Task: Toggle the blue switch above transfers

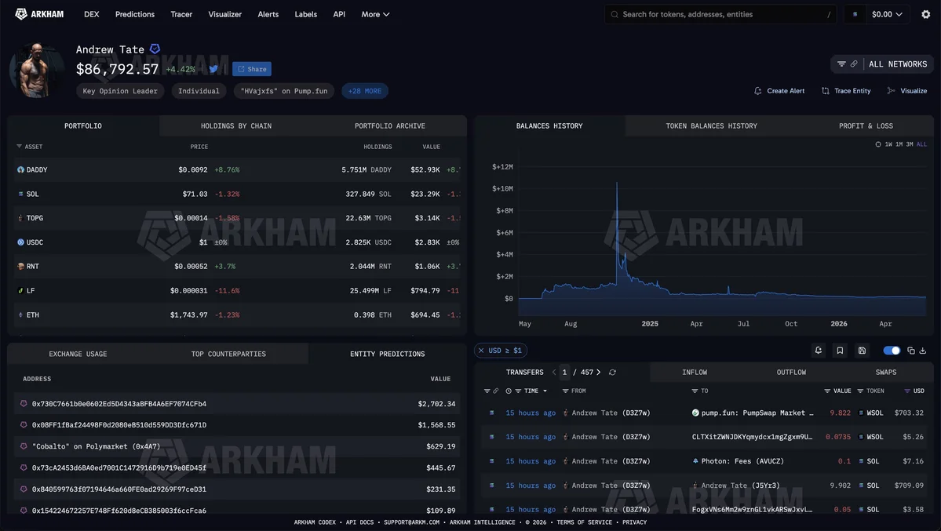Action: (x=892, y=351)
